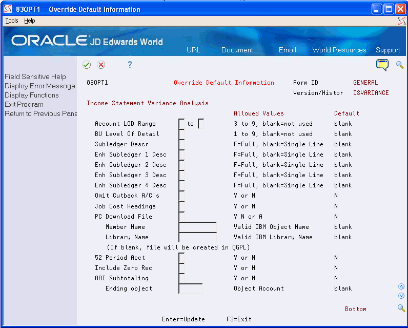The width and height of the screenshot is (408, 328).
Task: Open the URL header link
Action: pos(193,50)
